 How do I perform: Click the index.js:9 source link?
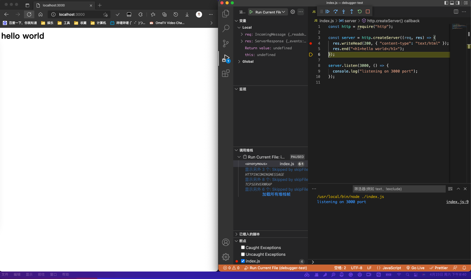click(457, 202)
